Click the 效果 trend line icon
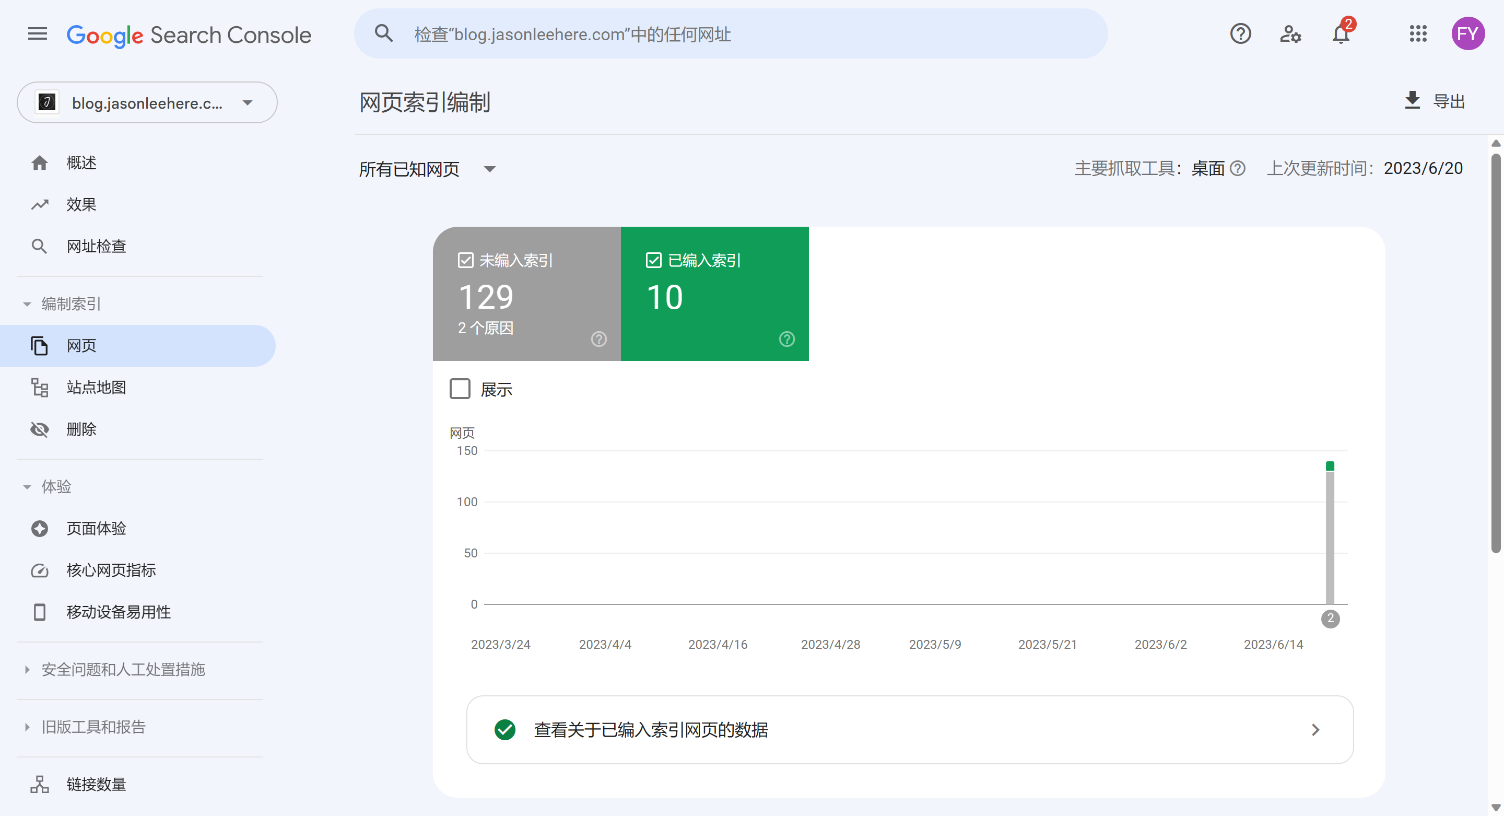The height and width of the screenshot is (816, 1504). pyautogui.click(x=39, y=204)
